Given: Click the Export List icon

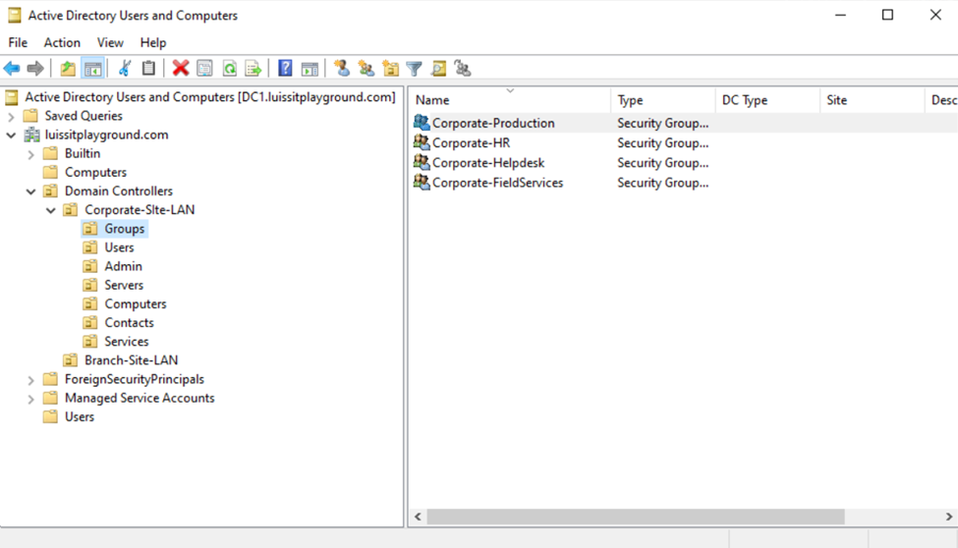Looking at the screenshot, I should (253, 69).
